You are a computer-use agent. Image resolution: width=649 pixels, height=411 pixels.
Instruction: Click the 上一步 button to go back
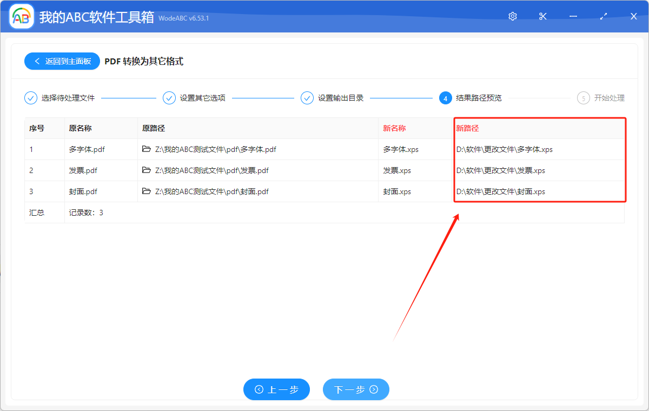276,389
